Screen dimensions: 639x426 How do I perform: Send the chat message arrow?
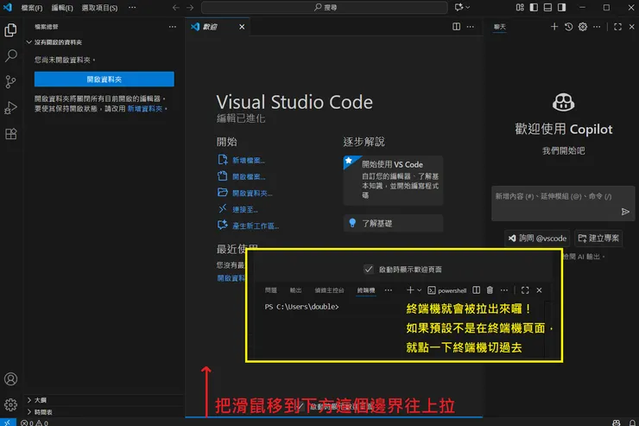[x=625, y=212]
